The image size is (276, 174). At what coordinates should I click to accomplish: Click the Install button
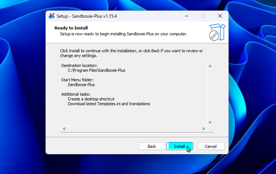[x=180, y=146]
